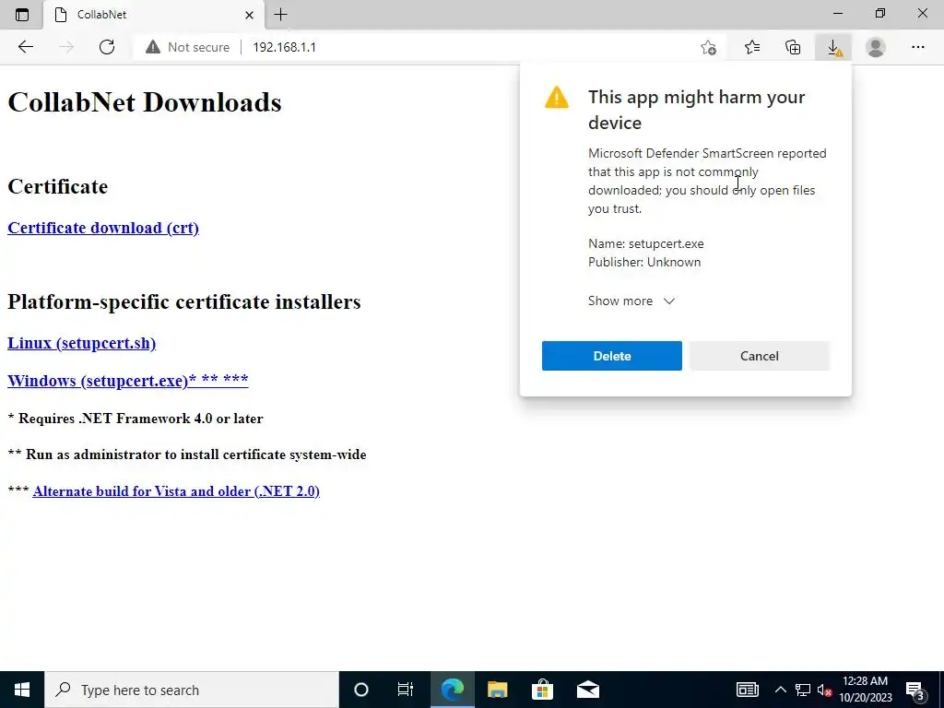Download Windows (setupcert.exe) installer
Image resolution: width=944 pixels, height=708 pixels.
pos(127,381)
